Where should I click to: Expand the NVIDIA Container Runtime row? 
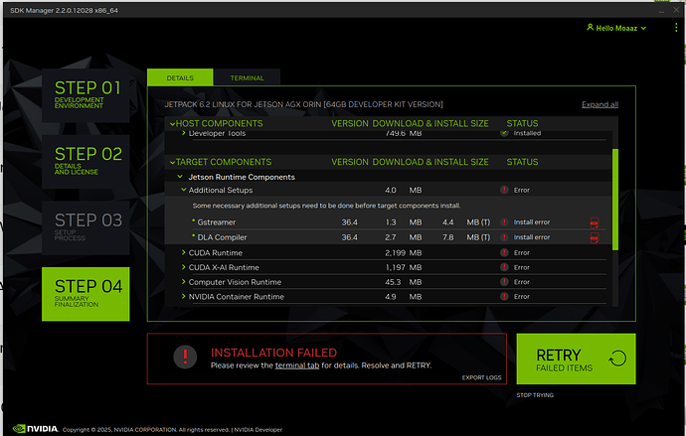click(184, 296)
